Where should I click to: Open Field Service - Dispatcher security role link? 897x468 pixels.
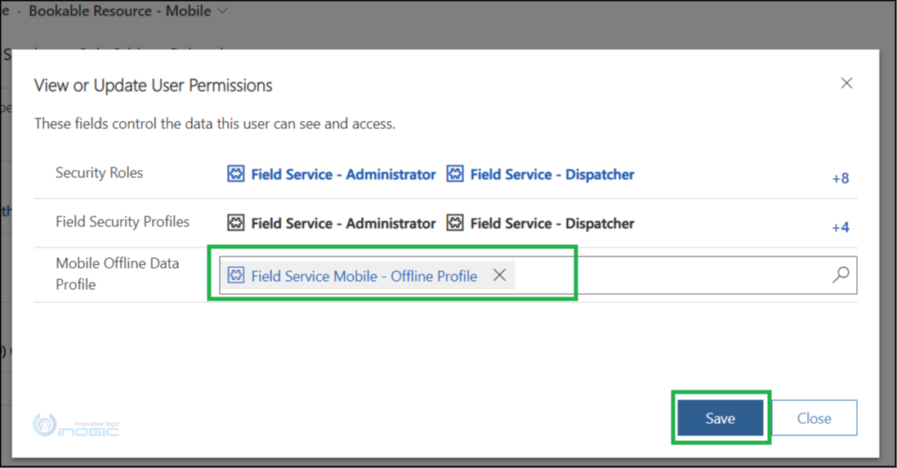pyautogui.click(x=552, y=175)
